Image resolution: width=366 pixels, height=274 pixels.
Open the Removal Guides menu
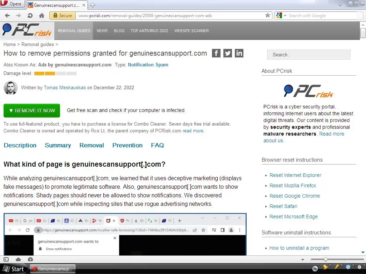(x=74, y=31)
